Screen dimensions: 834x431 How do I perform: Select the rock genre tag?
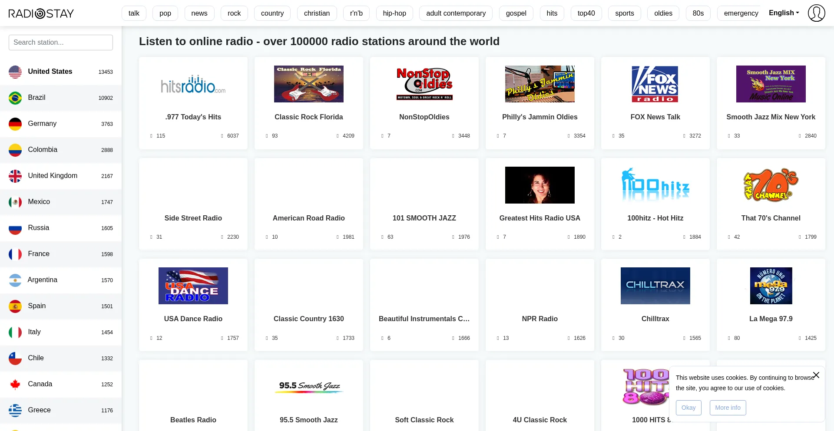click(x=234, y=13)
